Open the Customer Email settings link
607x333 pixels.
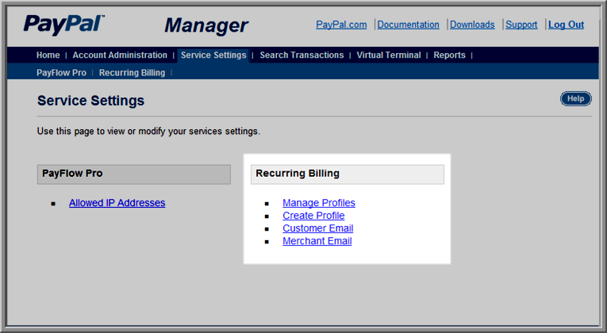pos(318,228)
